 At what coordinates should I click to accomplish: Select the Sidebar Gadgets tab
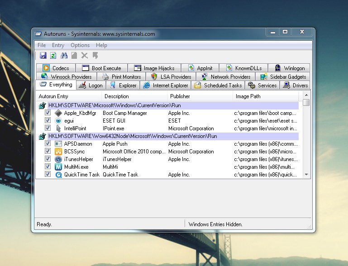283,77
